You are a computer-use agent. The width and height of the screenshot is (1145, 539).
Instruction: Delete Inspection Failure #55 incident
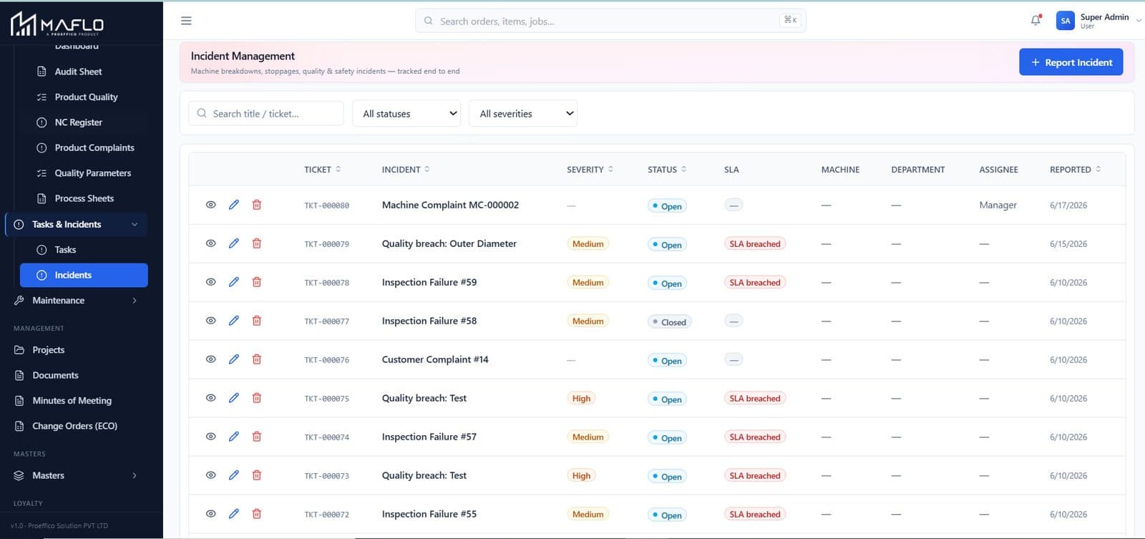(257, 514)
